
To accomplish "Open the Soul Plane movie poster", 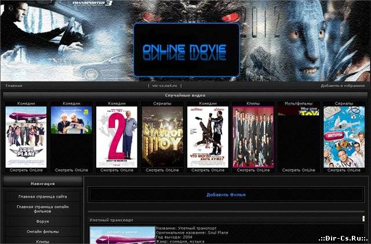I will click(x=26, y=137).
